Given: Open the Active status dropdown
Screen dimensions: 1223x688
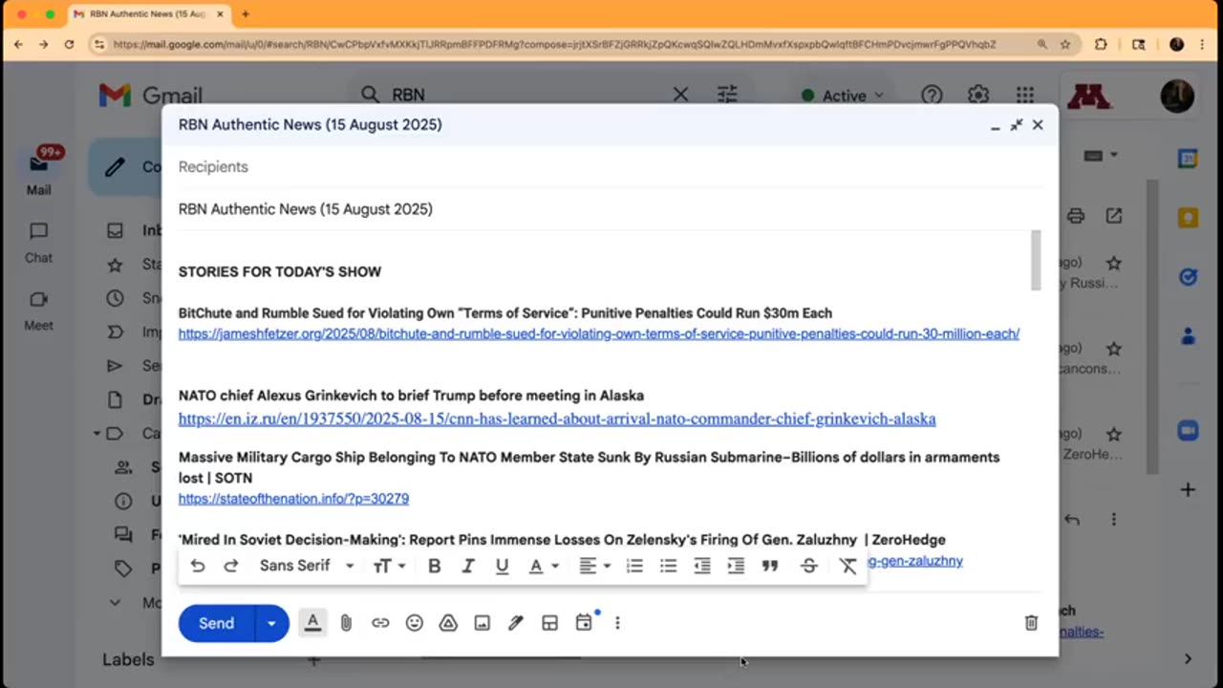Looking at the screenshot, I should (842, 96).
